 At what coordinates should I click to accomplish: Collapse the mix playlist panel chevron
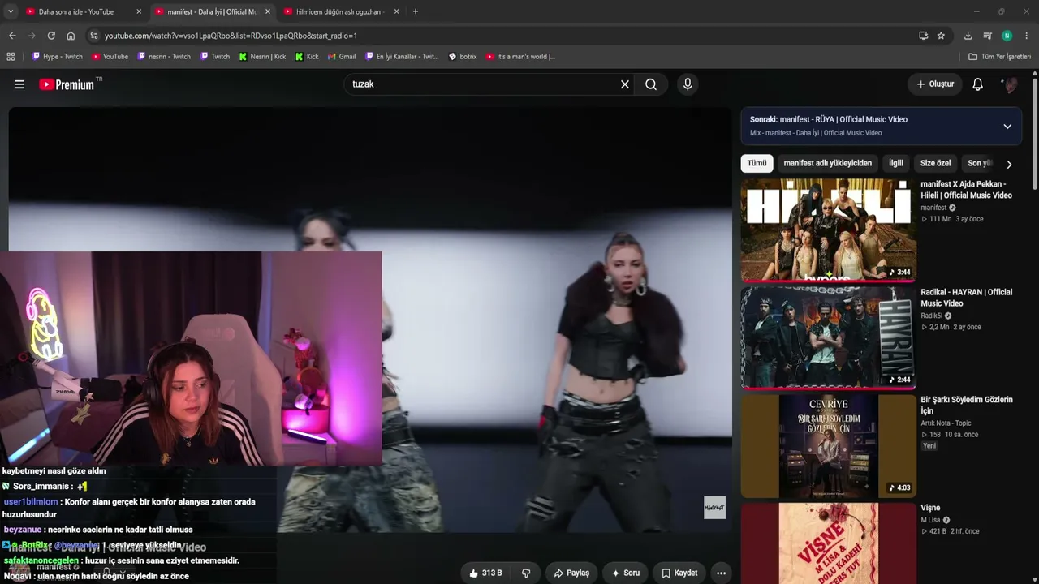(1007, 127)
